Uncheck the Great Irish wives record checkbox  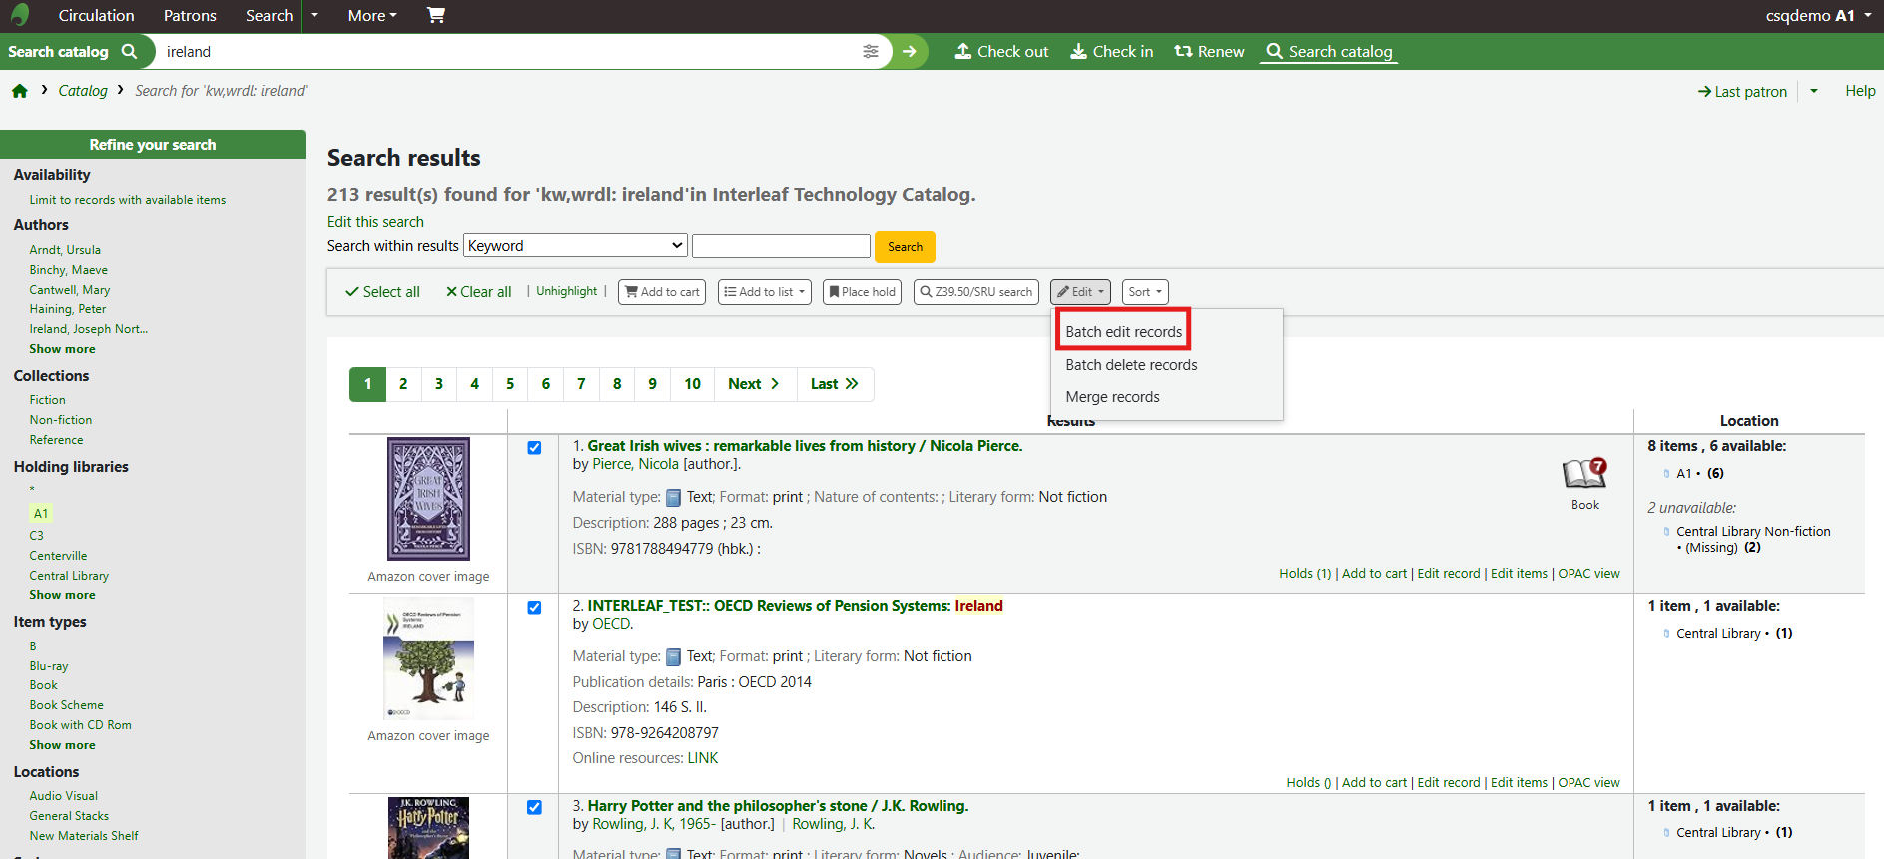[534, 448]
